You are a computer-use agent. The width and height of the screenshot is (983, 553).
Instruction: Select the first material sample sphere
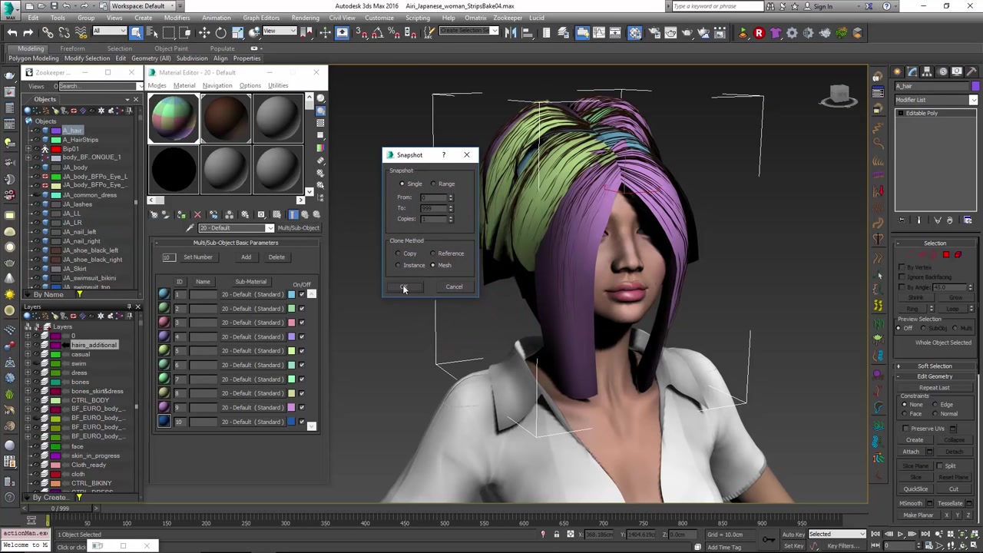tap(174, 119)
